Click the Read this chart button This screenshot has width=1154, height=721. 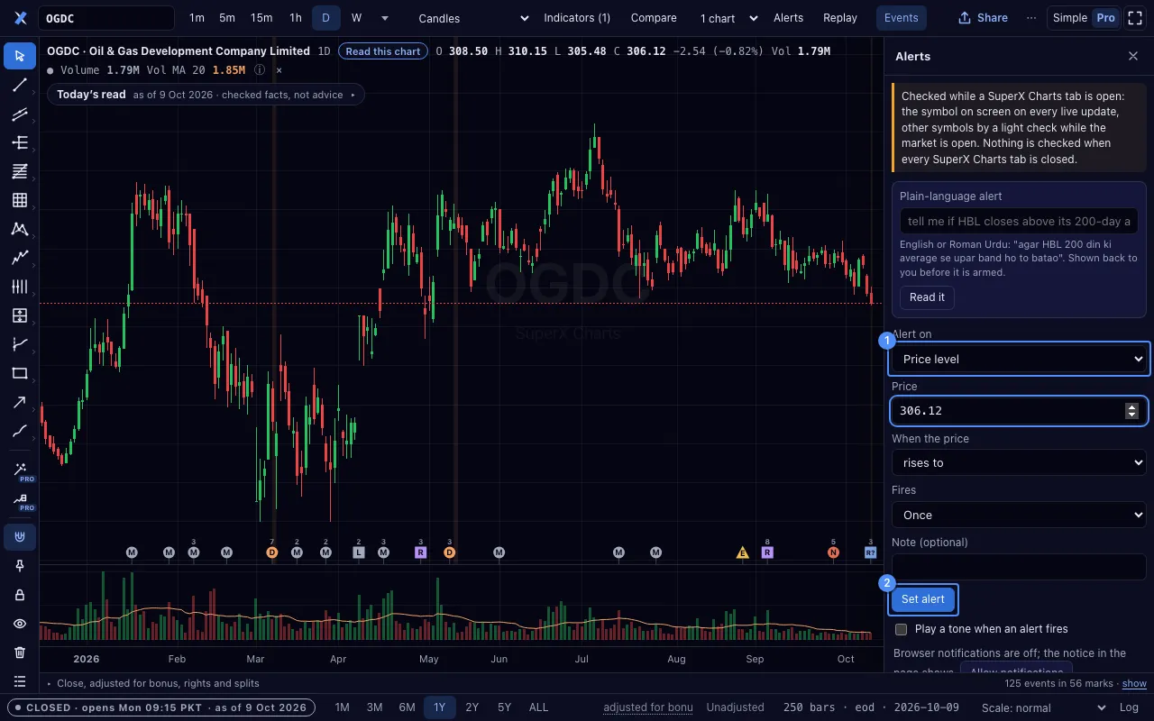pyautogui.click(x=383, y=51)
